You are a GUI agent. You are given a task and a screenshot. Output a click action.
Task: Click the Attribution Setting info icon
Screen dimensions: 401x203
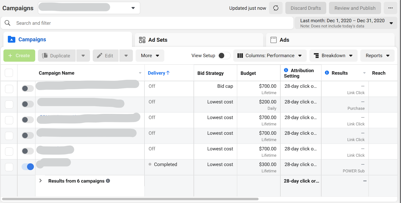pos(286,70)
